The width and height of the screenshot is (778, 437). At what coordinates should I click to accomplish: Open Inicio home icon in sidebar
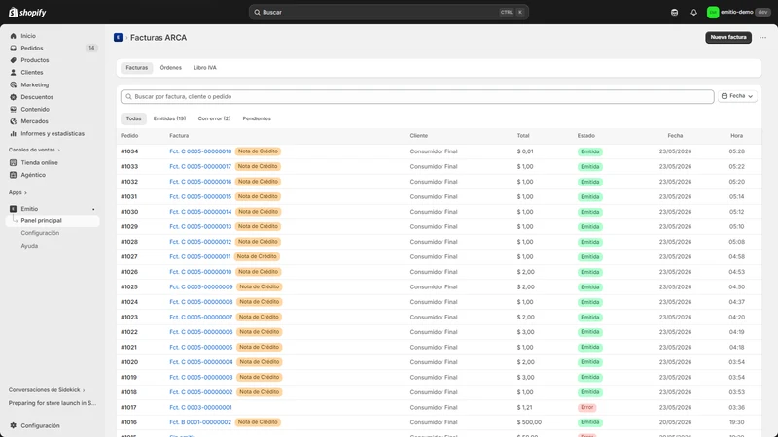[x=13, y=36]
